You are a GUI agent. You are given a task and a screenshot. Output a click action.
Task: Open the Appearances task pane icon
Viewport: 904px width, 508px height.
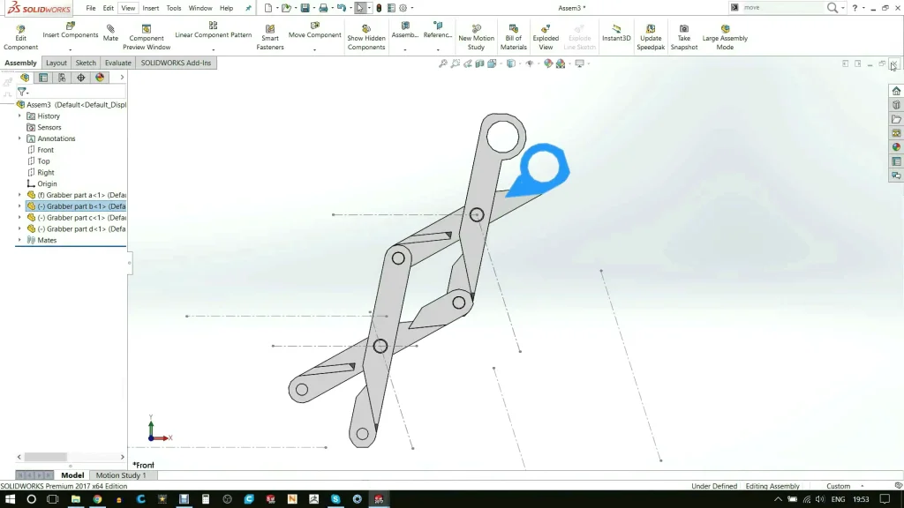pos(896,147)
